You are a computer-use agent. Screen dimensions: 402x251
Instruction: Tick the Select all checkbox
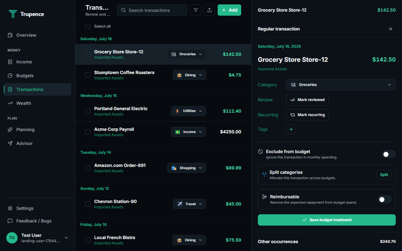(x=88, y=26)
